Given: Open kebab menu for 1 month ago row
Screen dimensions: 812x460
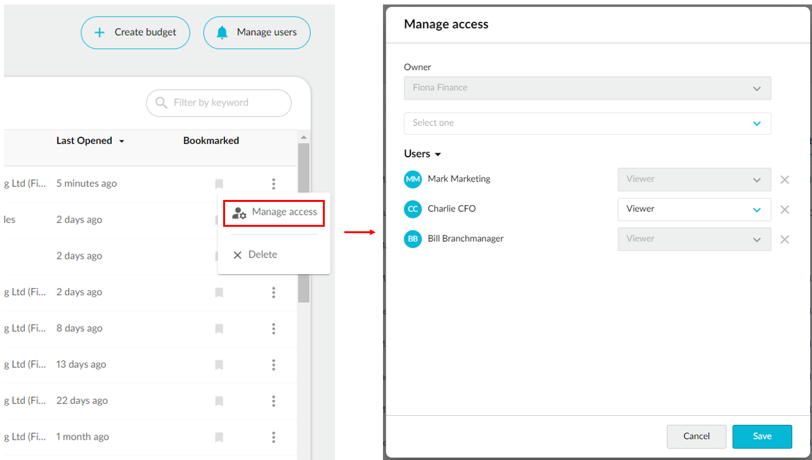Looking at the screenshot, I should pos(274,437).
